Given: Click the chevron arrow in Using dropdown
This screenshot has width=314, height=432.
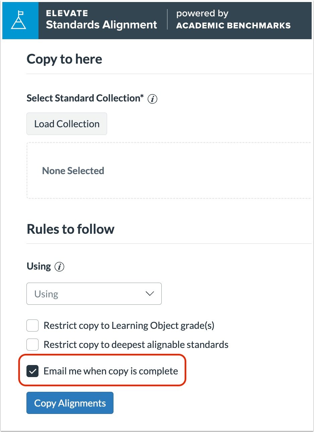Looking at the screenshot, I should tap(150, 294).
